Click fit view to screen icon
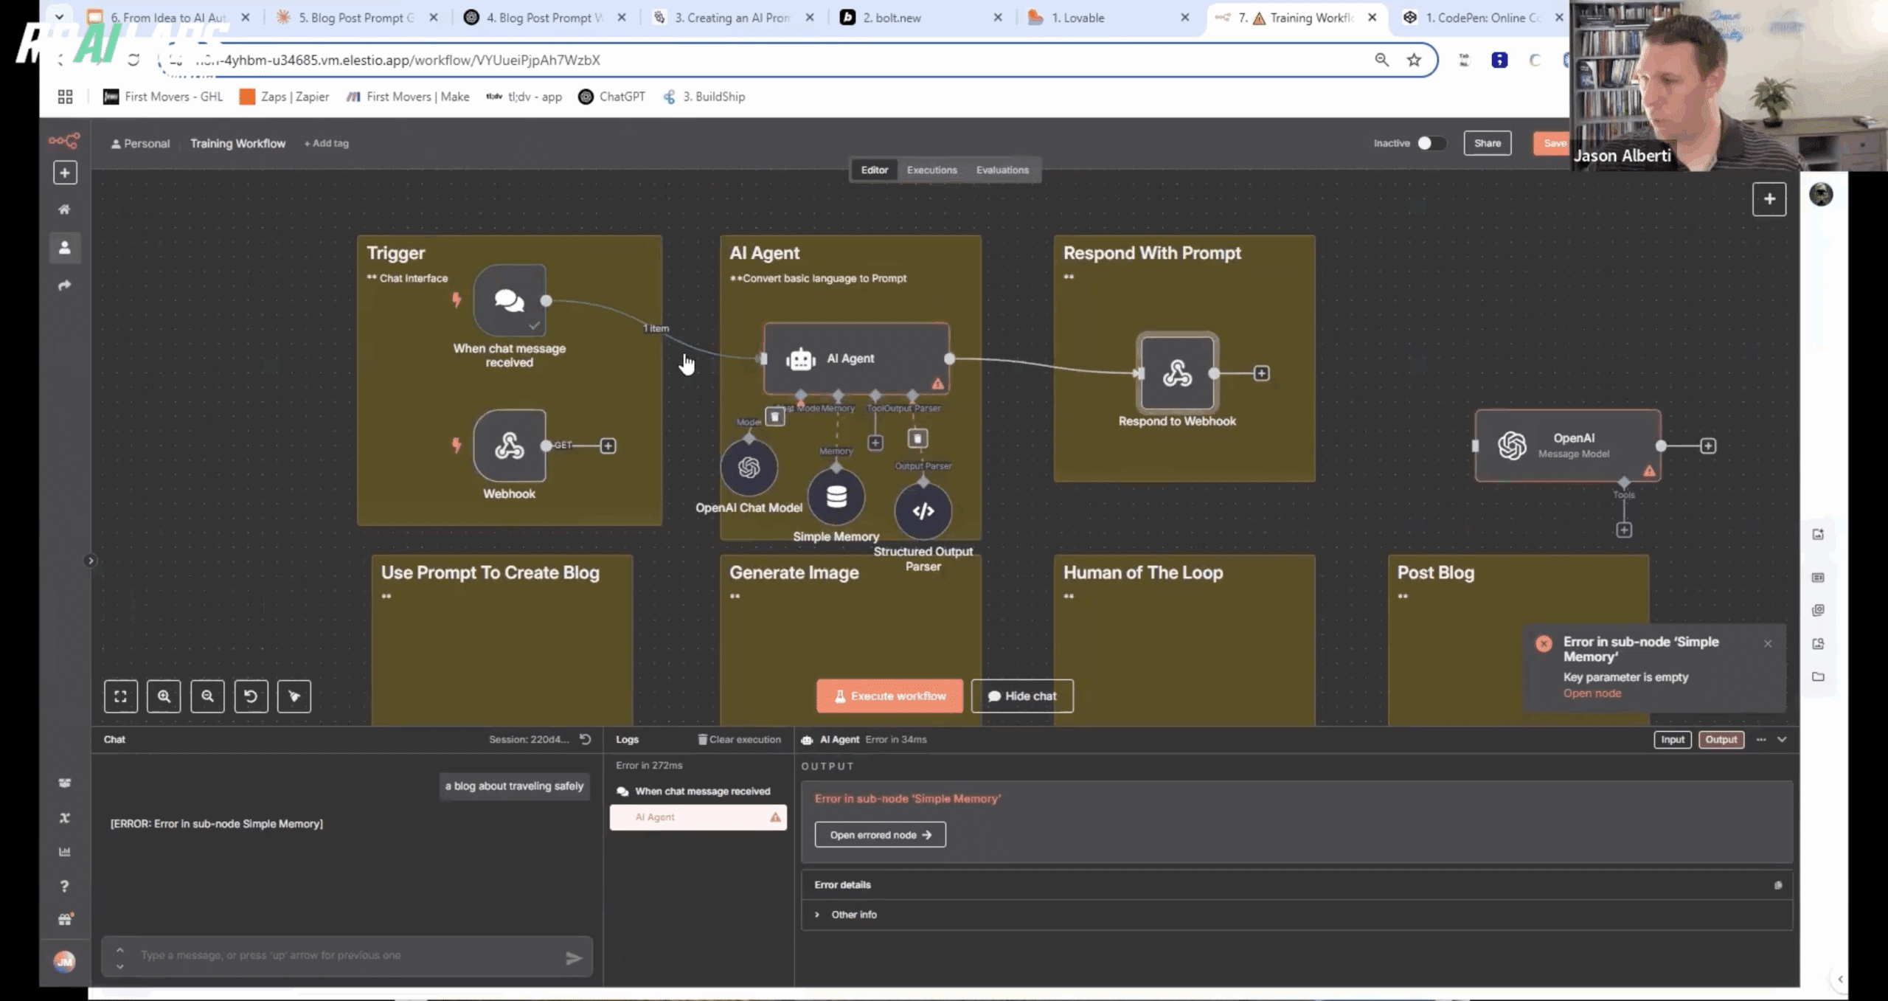The height and width of the screenshot is (1001, 1888). pyautogui.click(x=121, y=696)
